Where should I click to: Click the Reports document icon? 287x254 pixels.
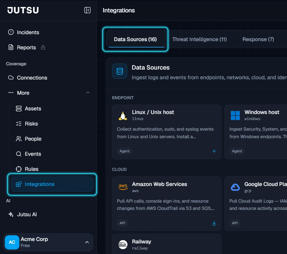click(11, 47)
